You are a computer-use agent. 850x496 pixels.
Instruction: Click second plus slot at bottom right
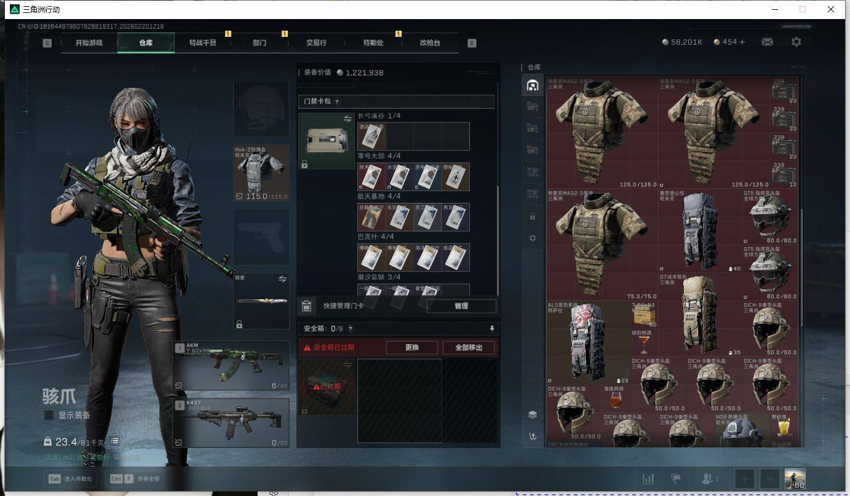[769, 479]
